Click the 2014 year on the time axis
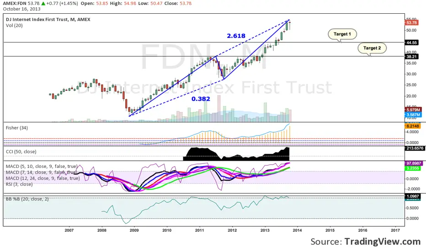This screenshot has height=251, width=426. pyautogui.click(x=297, y=230)
